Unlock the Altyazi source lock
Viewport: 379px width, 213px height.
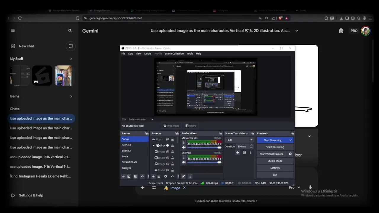(172, 139)
